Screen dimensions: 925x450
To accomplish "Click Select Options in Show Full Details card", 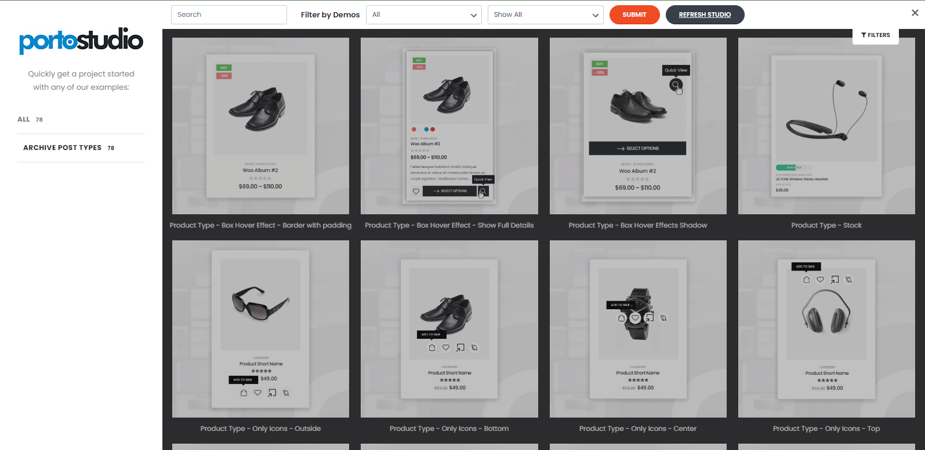I will click(449, 191).
